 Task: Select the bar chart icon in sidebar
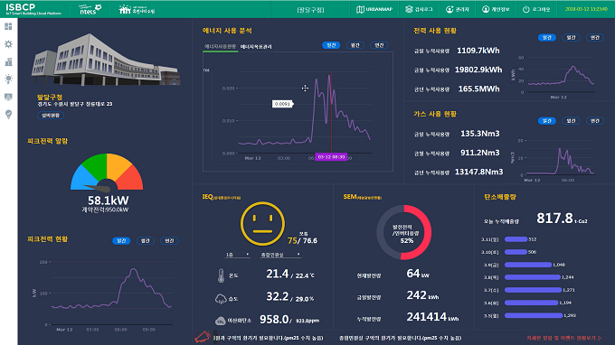(x=8, y=61)
